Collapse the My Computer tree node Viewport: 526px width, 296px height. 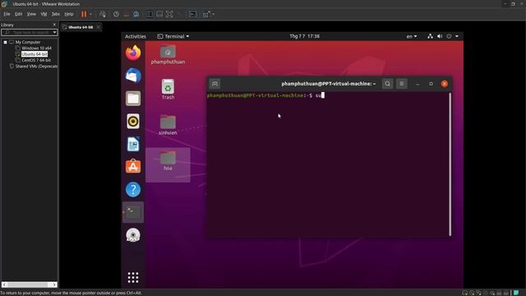click(6, 42)
